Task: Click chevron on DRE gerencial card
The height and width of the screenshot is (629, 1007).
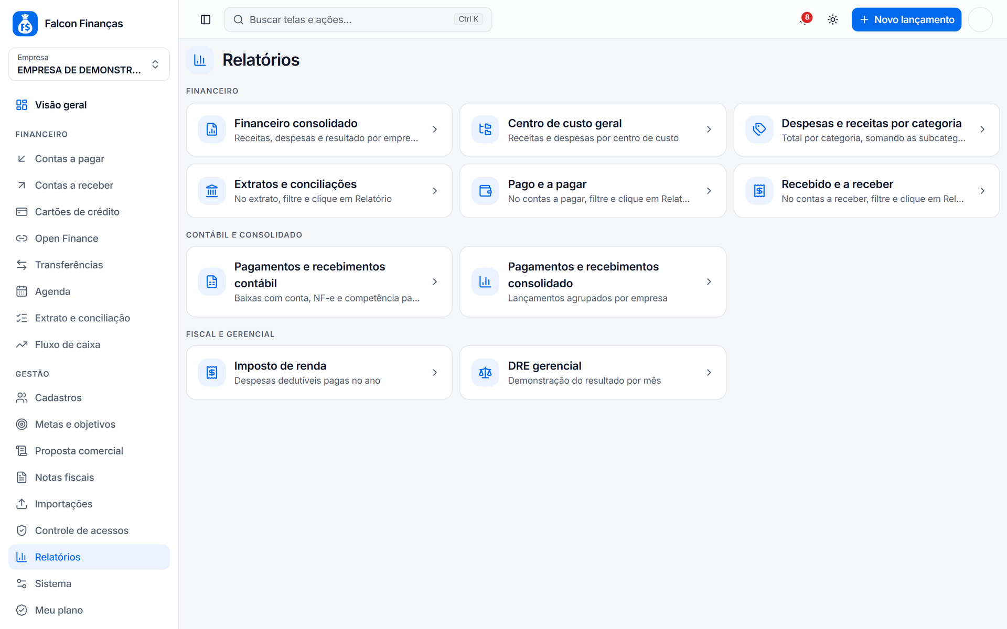Action: pyautogui.click(x=709, y=373)
